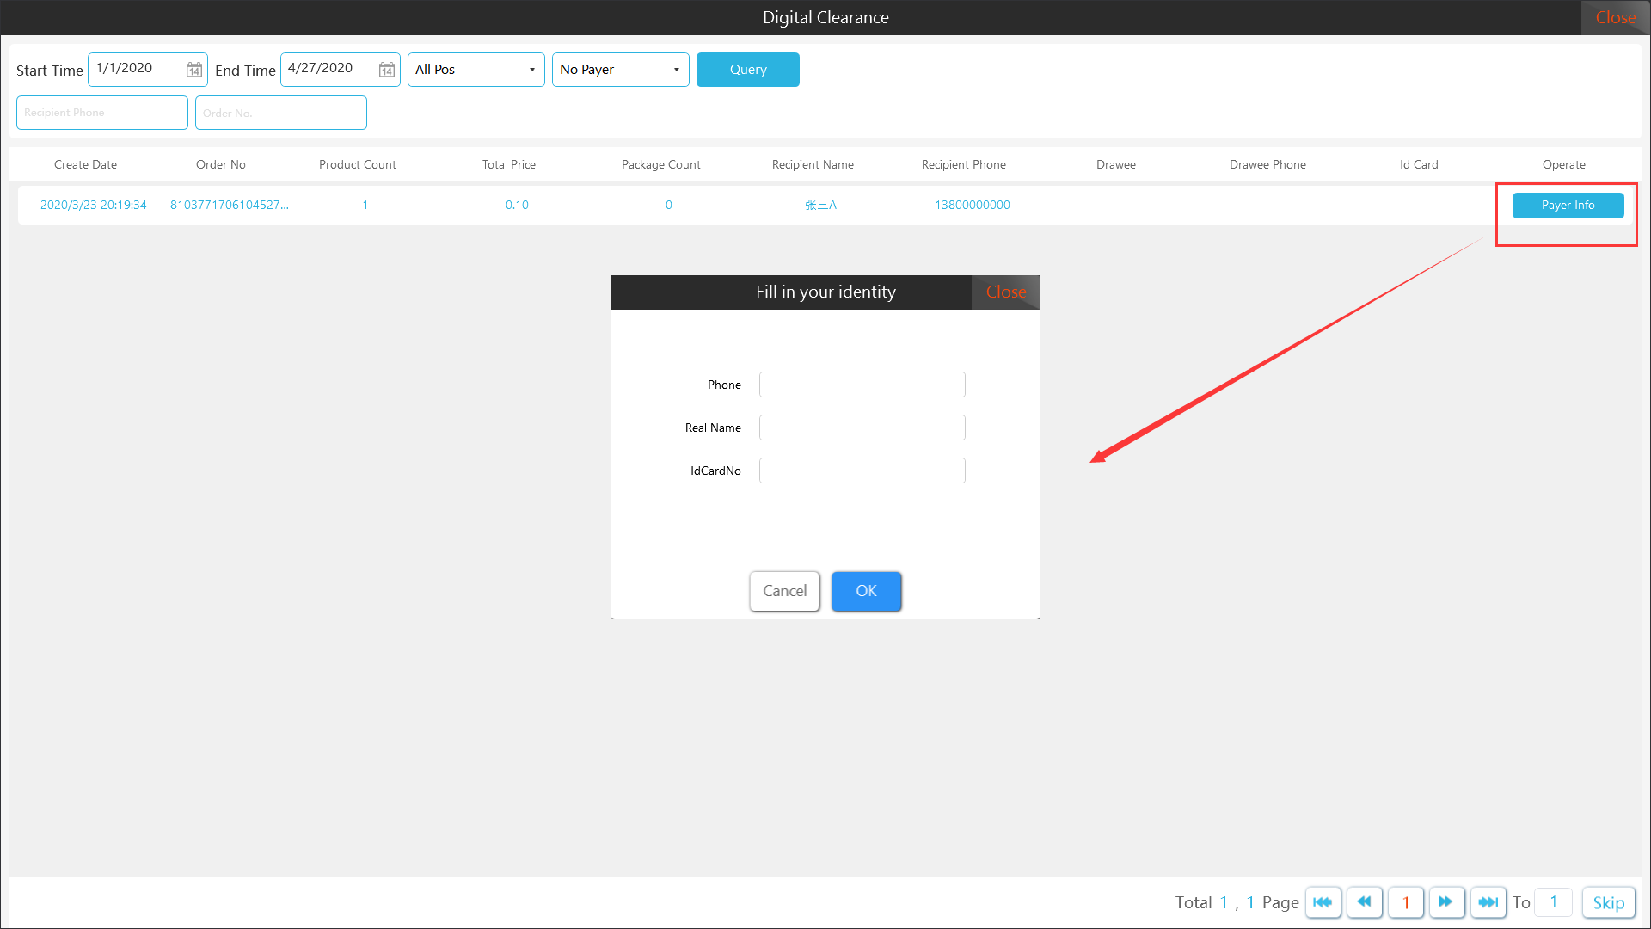Select current page number 1 button
This screenshot has height=929, width=1651.
tap(1406, 902)
